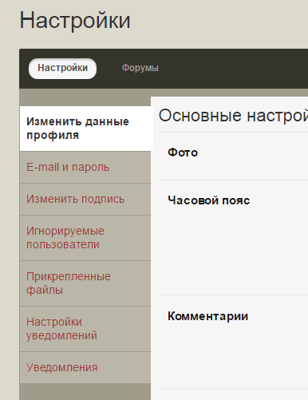
Task: Switch to the Форумы tab
Action: pos(140,68)
